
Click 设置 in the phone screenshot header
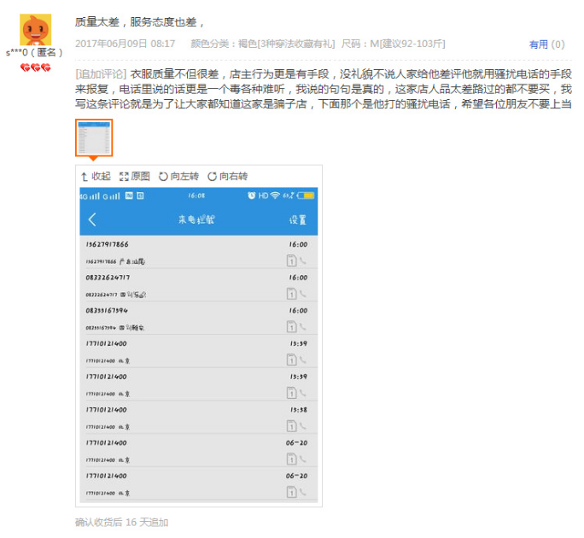point(298,219)
